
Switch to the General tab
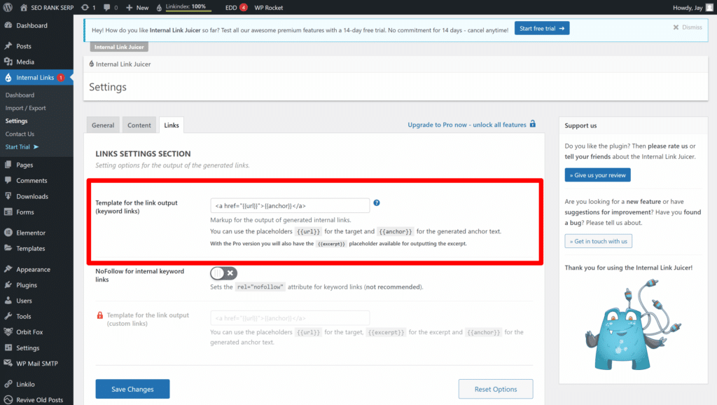pos(103,125)
